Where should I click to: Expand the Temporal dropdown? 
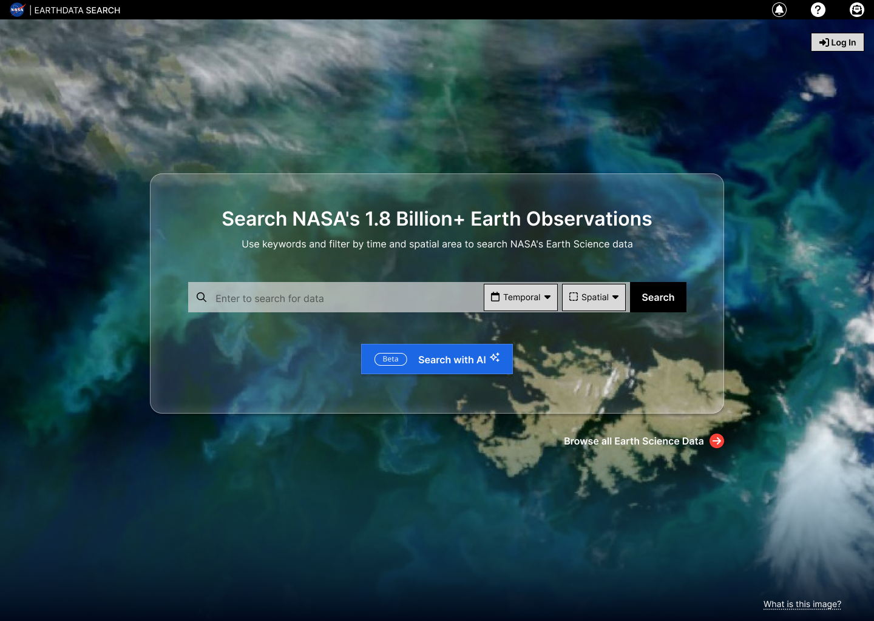(520, 297)
